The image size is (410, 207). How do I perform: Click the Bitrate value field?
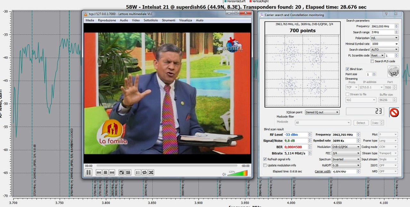(298, 153)
